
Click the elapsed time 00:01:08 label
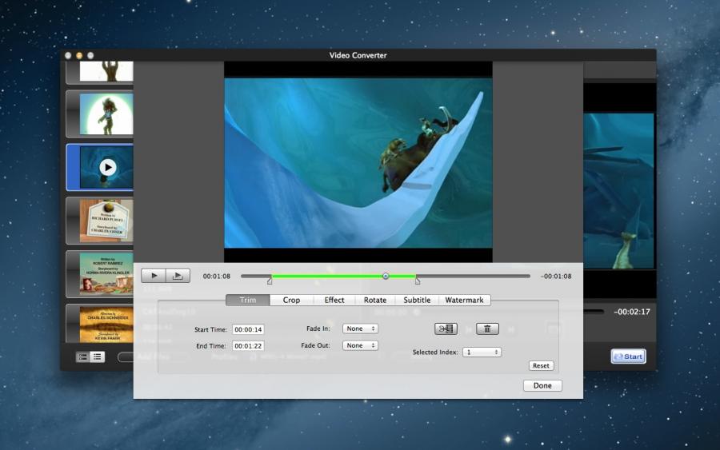pos(216,276)
